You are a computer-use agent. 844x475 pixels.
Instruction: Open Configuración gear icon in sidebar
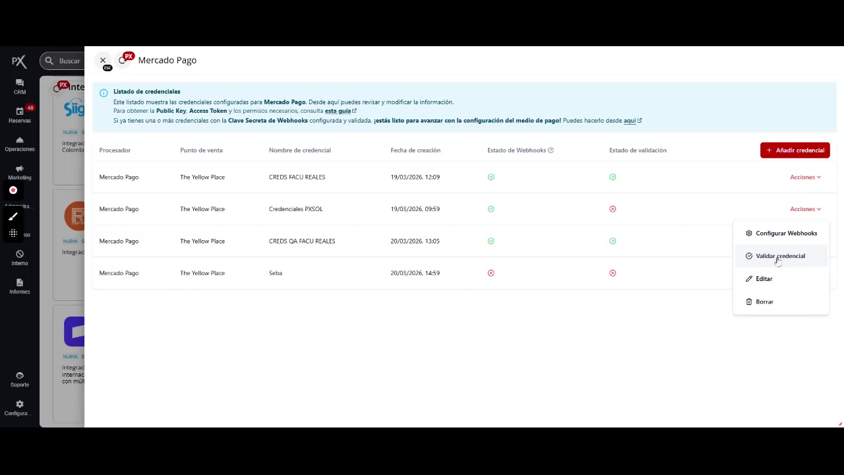(20, 408)
